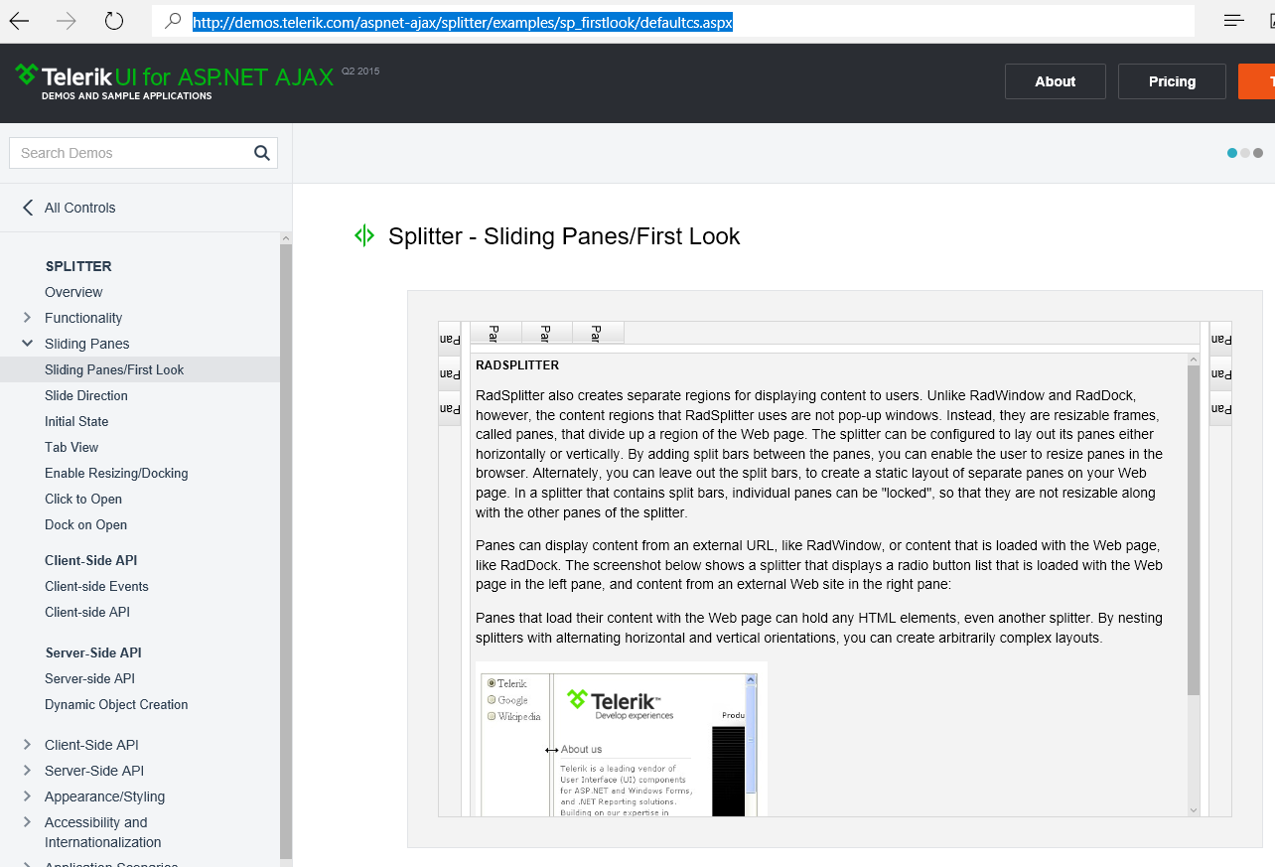This screenshot has width=1275, height=867.
Task: Select the dark gray carousel dot
Action: click(x=1258, y=153)
